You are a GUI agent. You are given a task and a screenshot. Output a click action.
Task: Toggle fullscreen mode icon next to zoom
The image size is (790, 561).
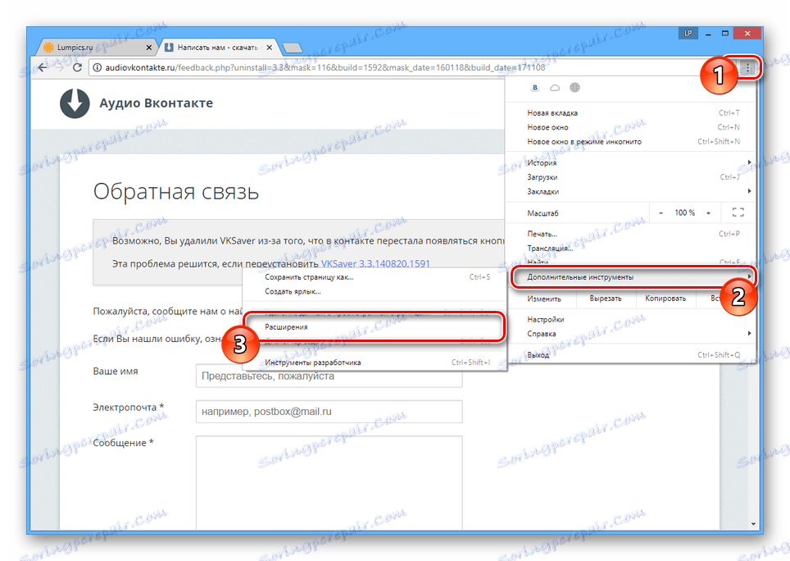pyautogui.click(x=738, y=212)
